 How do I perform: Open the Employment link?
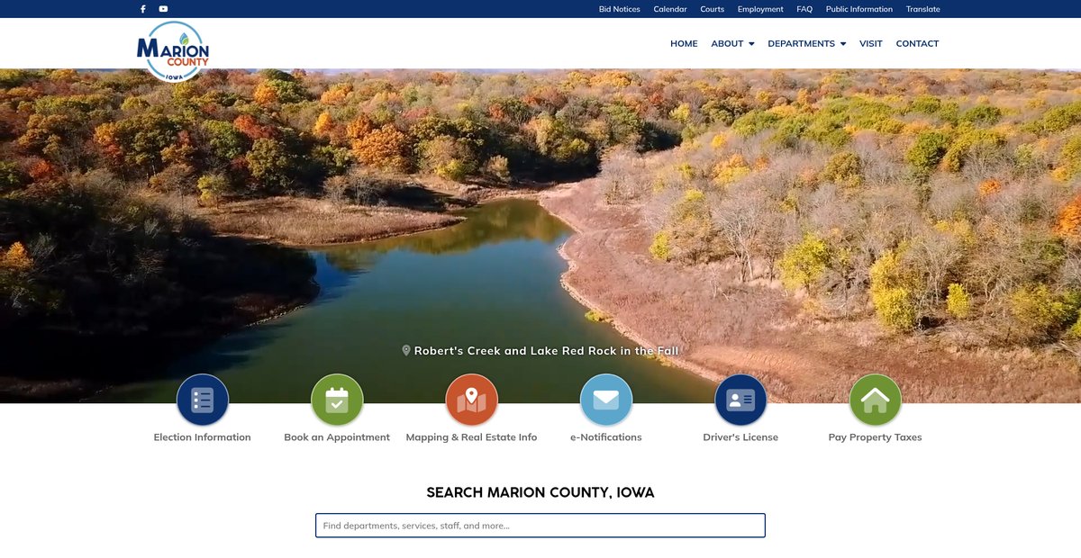pyautogui.click(x=760, y=9)
